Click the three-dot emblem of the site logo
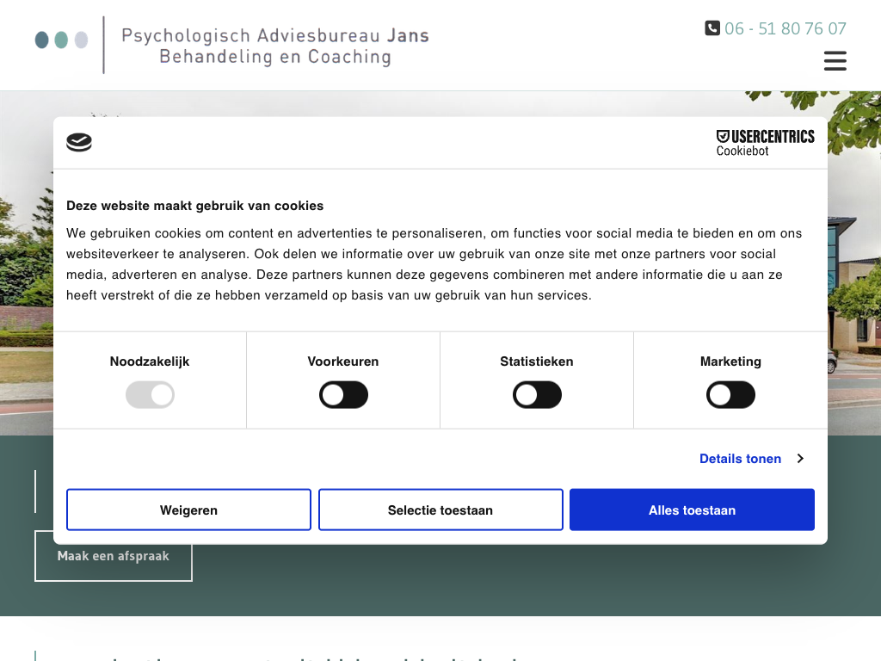Viewport: 881px width, 661px height. click(61, 40)
